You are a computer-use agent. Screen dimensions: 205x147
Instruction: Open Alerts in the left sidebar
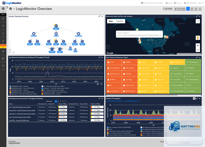tap(3, 41)
